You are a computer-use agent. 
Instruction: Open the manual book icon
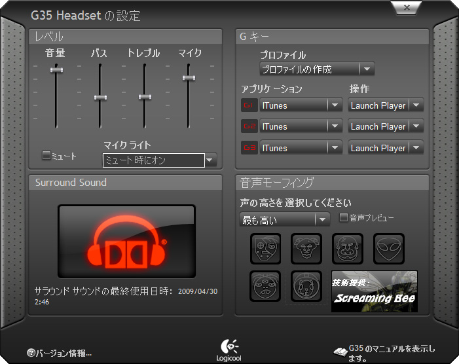point(340,352)
